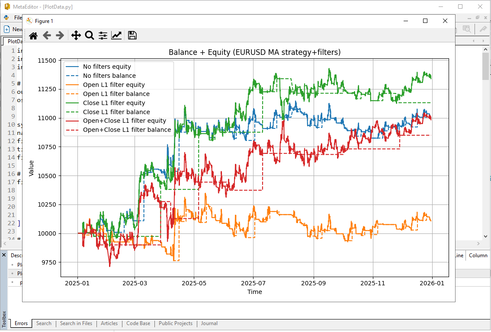
Task: Minimize the Figure 1 window
Action: click(406, 21)
